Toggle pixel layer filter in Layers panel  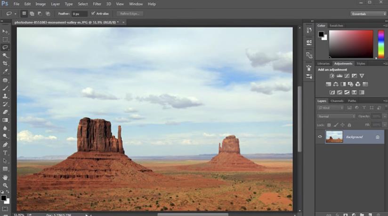coord(349,108)
